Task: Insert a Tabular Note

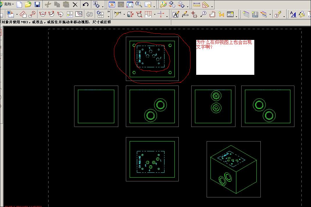Action: coord(246,14)
